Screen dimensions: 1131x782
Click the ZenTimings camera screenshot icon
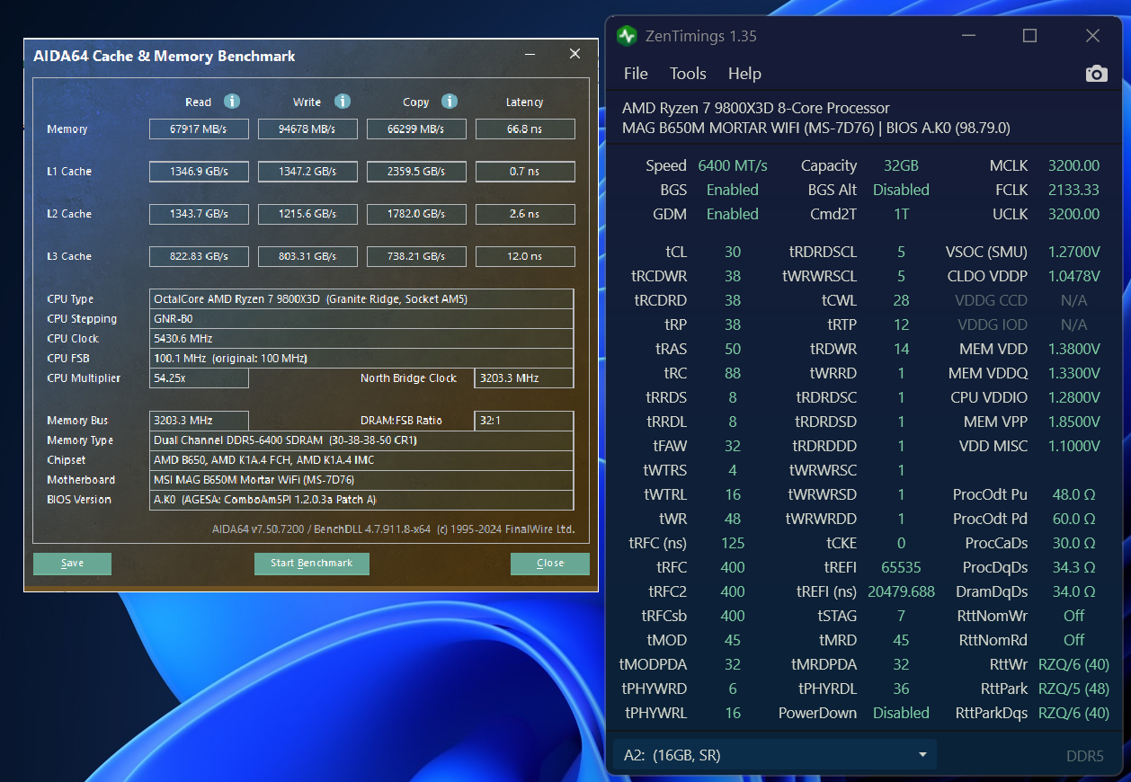point(1096,74)
